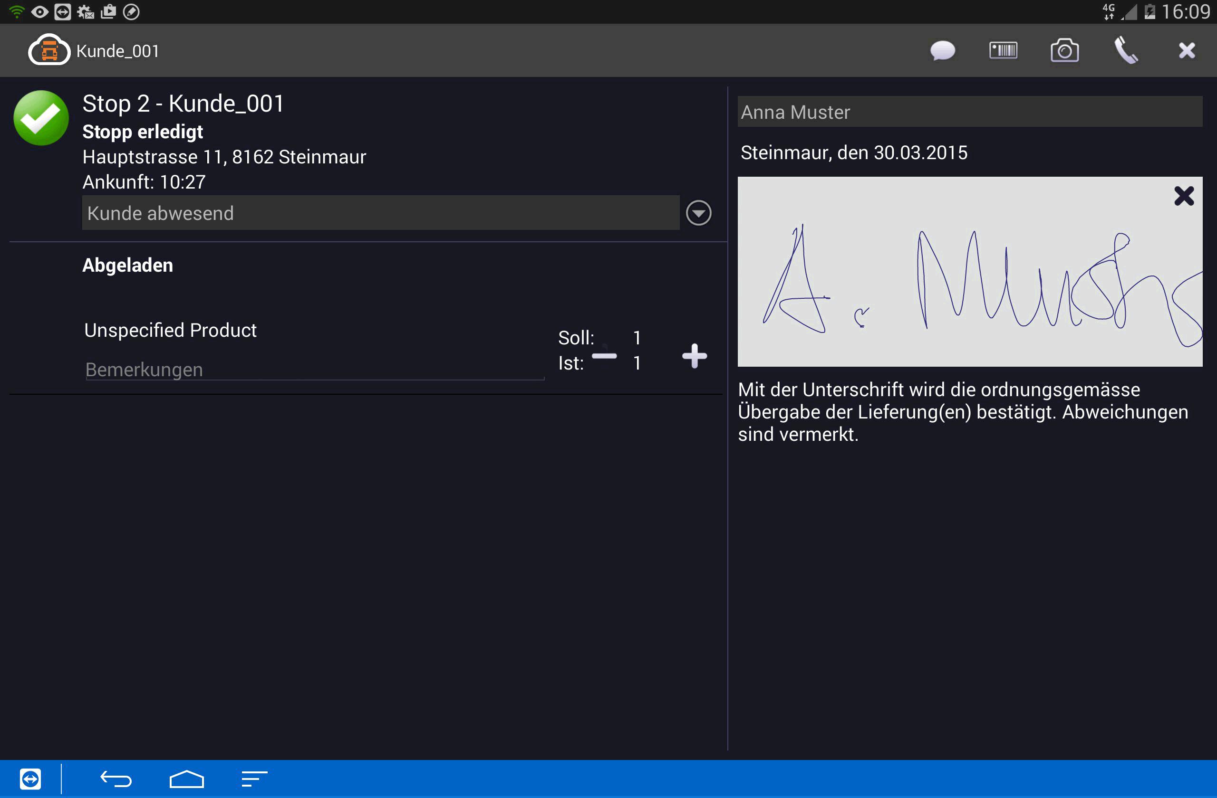Tap the orange truck cloud app logo

click(48, 50)
